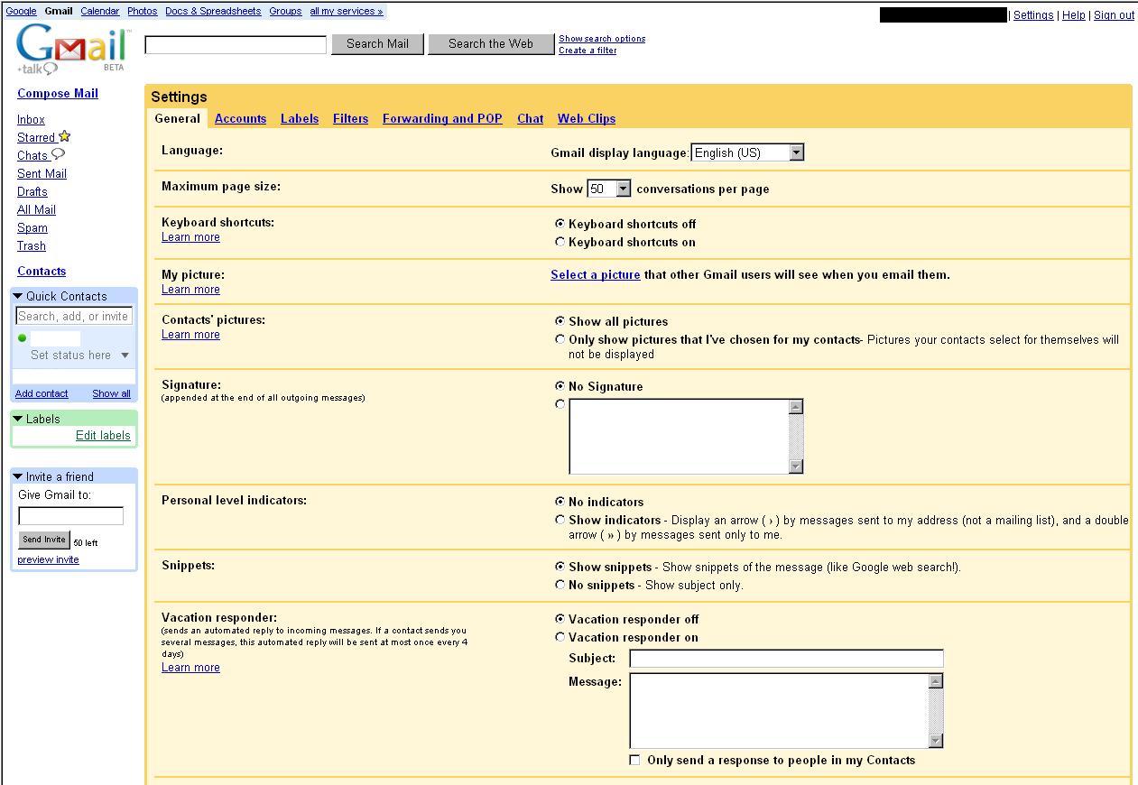Select the Show indicators radio button
Viewport: 1138px width, 785px height.
pos(560,520)
